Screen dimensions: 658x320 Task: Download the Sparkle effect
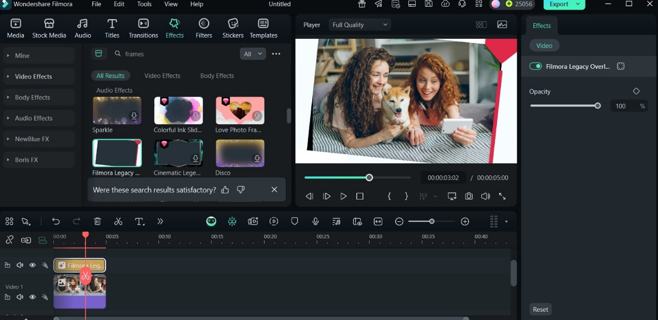(134, 116)
